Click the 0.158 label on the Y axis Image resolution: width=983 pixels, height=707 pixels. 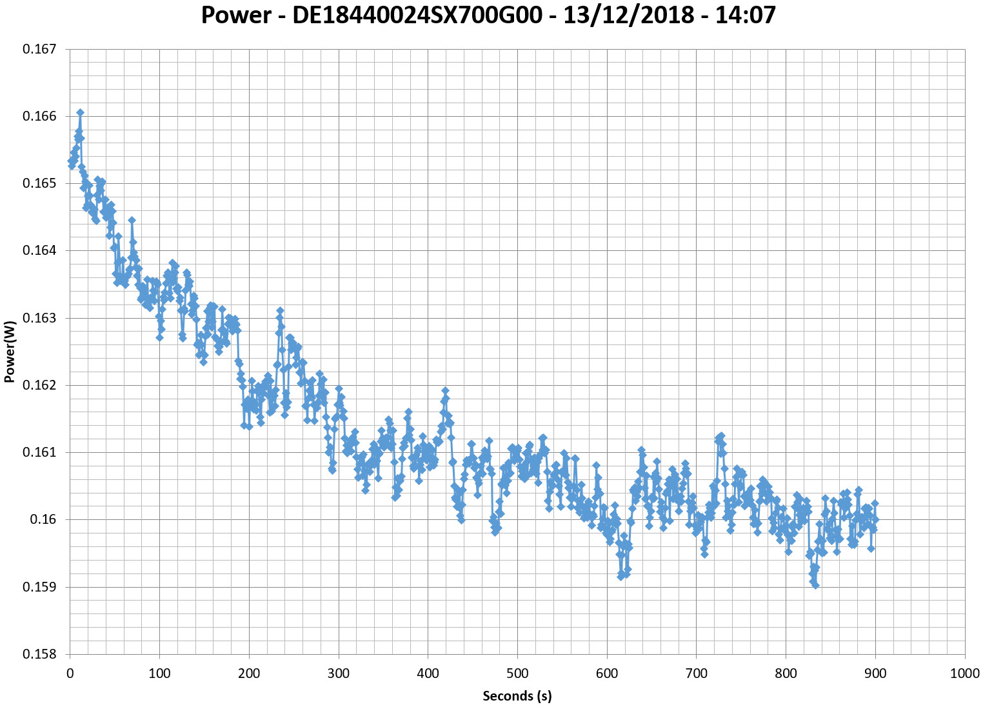pyautogui.click(x=39, y=654)
